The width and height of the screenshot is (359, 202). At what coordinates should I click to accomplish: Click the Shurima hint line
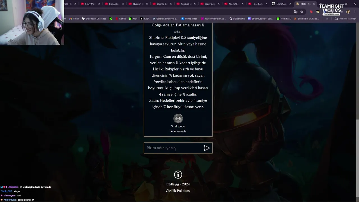pos(178,44)
